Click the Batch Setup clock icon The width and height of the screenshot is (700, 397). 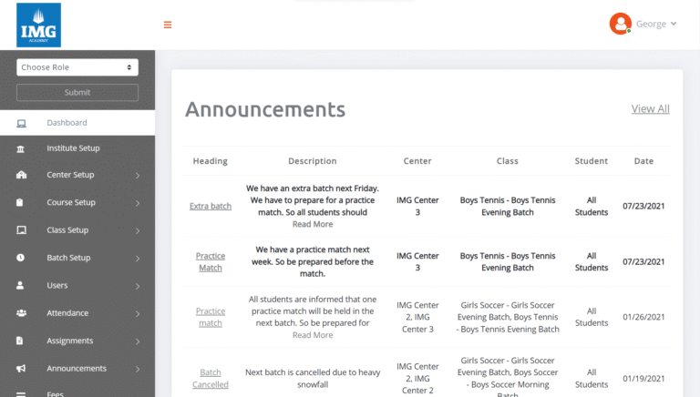pos(21,258)
